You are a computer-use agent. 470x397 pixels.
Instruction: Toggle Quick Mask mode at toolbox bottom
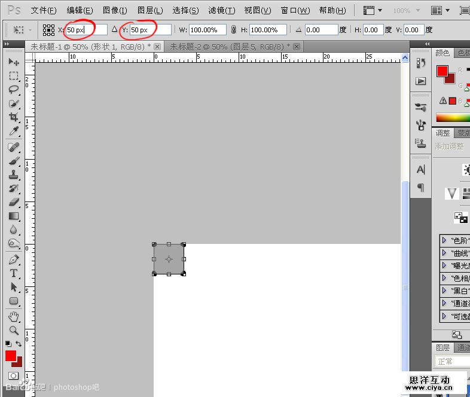pos(13,376)
